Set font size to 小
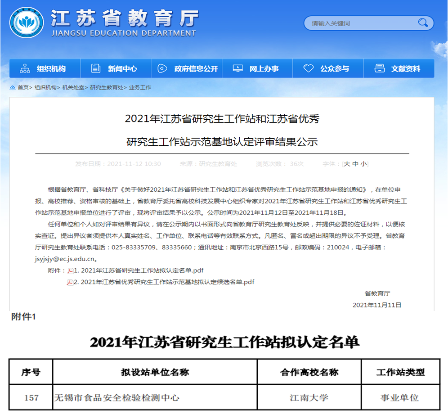Viewport: 448px width, 419px height. coord(363,164)
